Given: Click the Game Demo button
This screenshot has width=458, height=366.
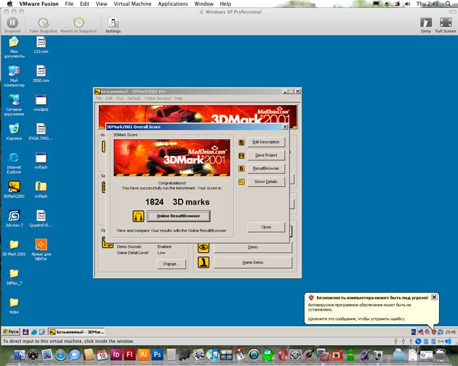Looking at the screenshot, I should [253, 262].
